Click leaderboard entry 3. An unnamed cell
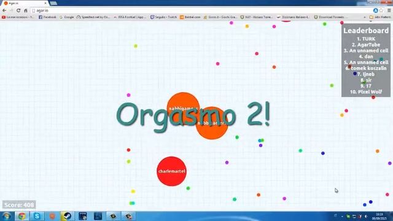 pyautogui.click(x=366, y=50)
